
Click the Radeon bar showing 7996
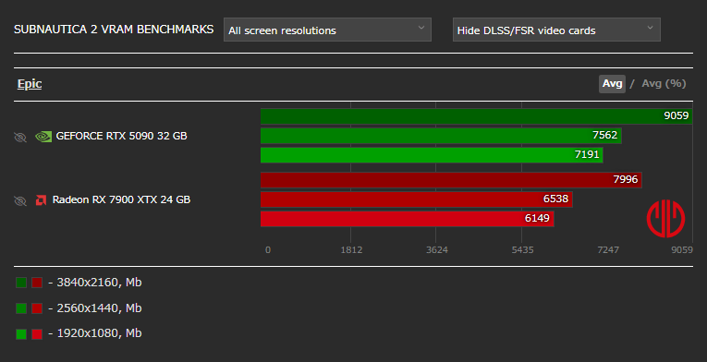coord(451,180)
